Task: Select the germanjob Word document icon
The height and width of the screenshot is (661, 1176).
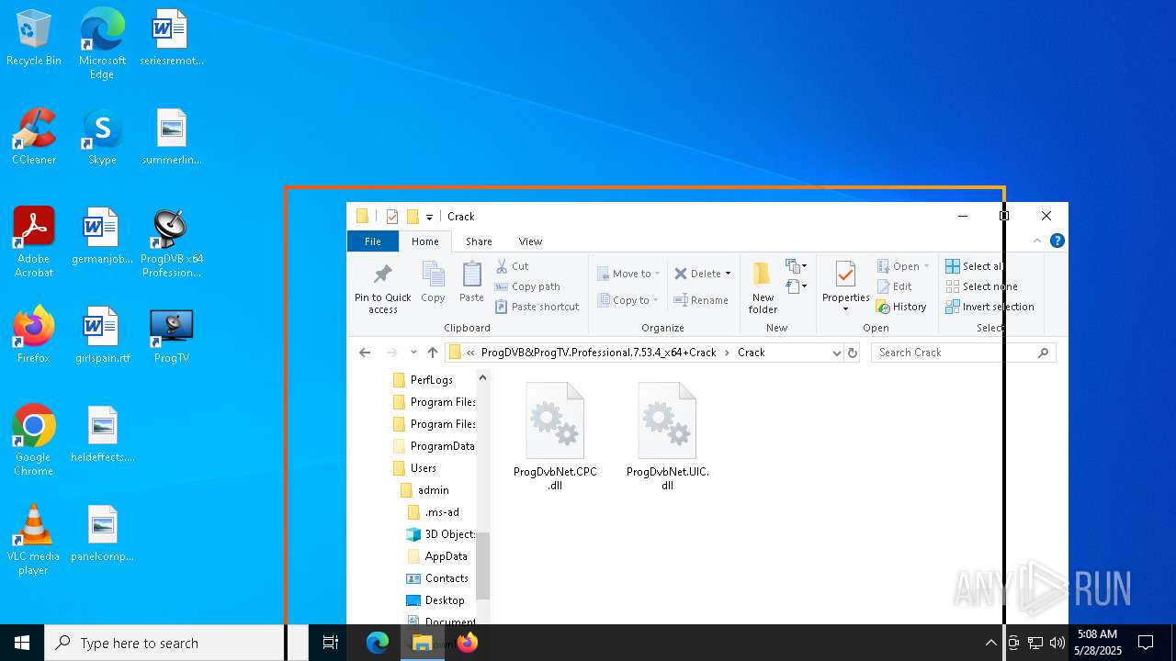Action: click(102, 237)
